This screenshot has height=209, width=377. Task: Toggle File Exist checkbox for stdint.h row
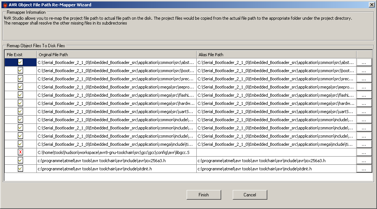pyautogui.click(x=20, y=168)
